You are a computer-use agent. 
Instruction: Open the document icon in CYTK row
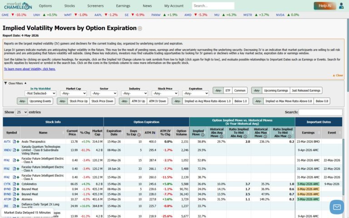pos(14,184)
